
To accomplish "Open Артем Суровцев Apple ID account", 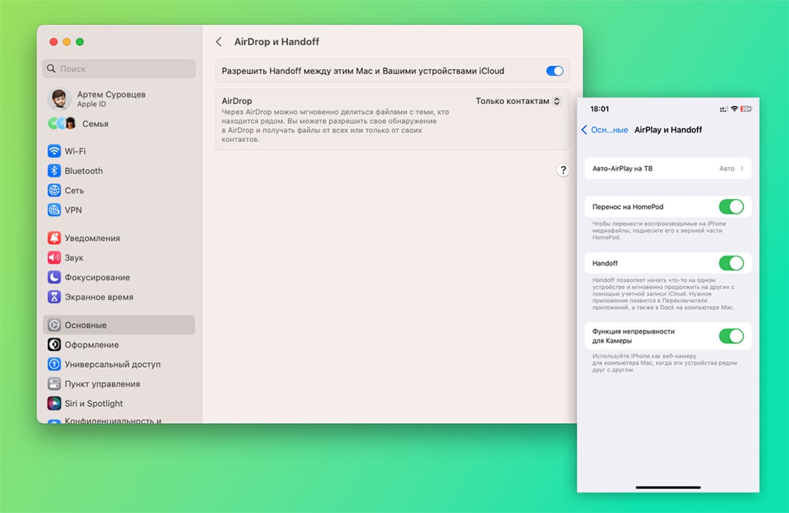I will click(119, 99).
